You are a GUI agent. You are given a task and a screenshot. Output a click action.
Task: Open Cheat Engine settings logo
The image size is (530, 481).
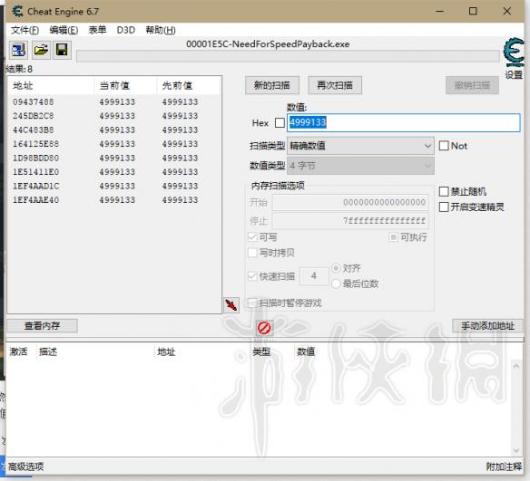[514, 53]
